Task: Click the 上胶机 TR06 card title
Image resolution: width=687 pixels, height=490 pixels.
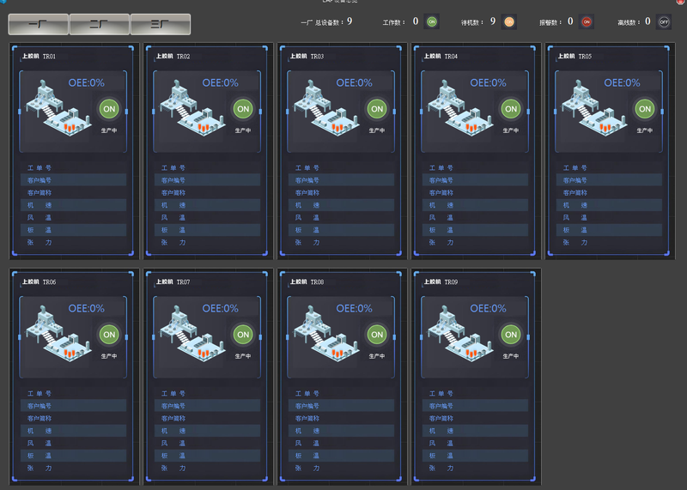Action: (40, 282)
